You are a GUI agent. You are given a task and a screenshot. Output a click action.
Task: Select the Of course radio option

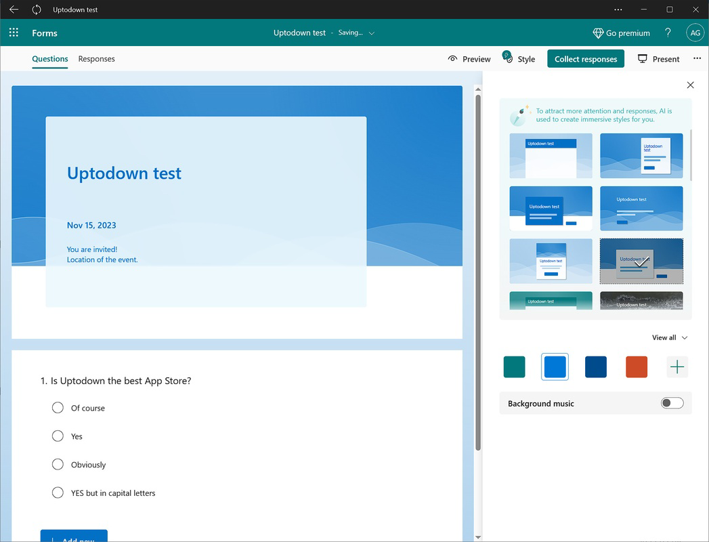[58, 408]
